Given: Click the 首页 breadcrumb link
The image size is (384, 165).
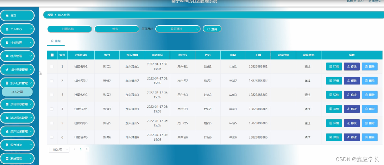Looking at the screenshot, I should [50, 15].
